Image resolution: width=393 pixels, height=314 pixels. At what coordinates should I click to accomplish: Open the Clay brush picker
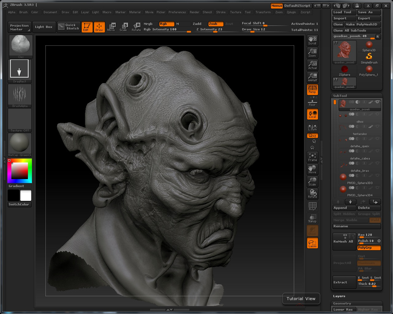pyautogui.click(x=21, y=46)
